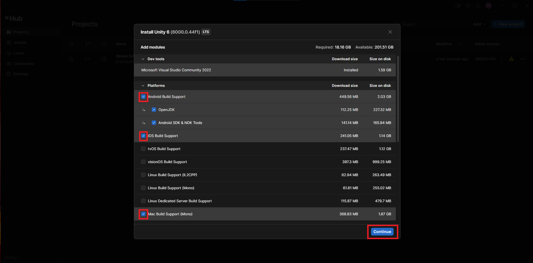Click the Continue button

(x=382, y=232)
